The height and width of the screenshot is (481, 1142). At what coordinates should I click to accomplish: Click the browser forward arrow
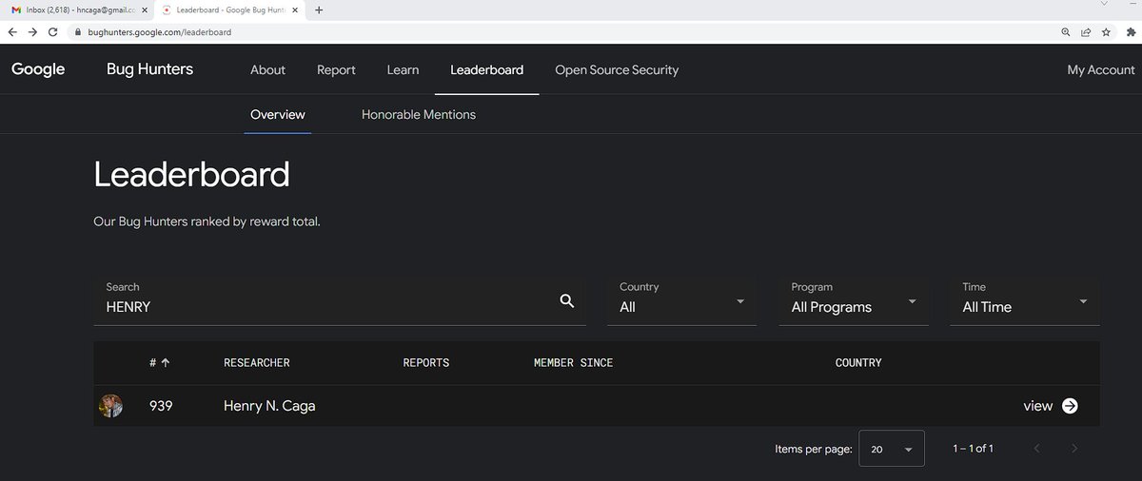click(33, 31)
